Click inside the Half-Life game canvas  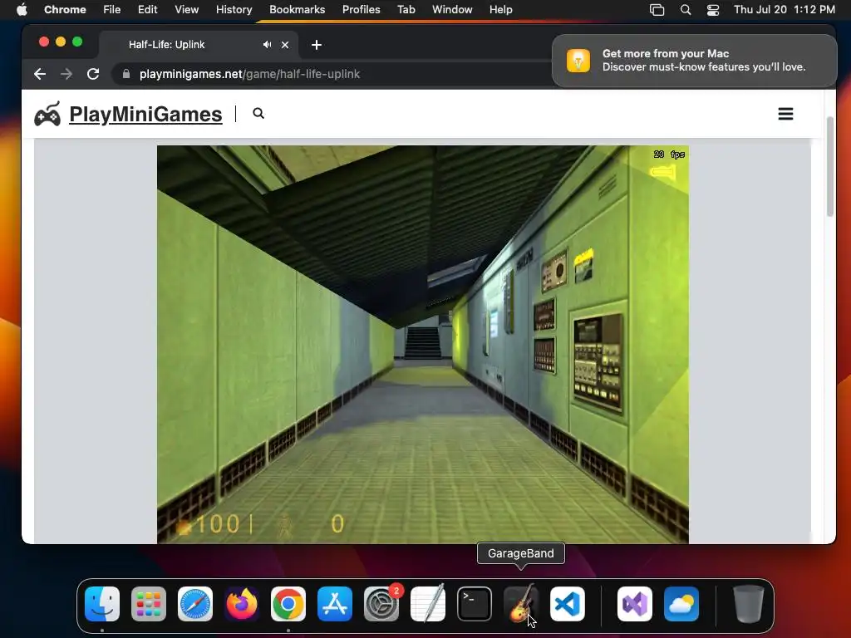pyautogui.click(x=423, y=345)
